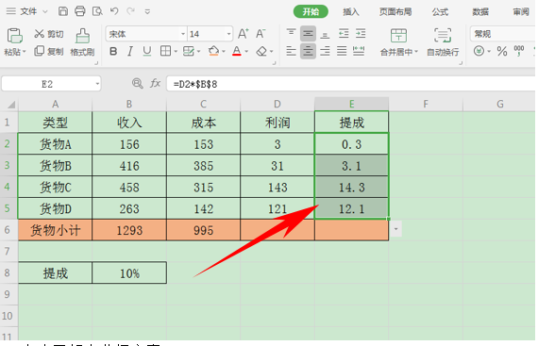
Task: Undo the last action
Action: tap(114, 11)
